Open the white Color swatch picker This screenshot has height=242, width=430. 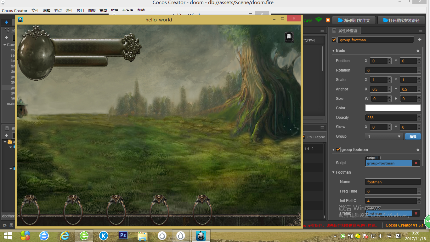click(x=393, y=108)
